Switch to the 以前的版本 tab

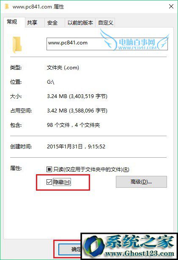80,22
